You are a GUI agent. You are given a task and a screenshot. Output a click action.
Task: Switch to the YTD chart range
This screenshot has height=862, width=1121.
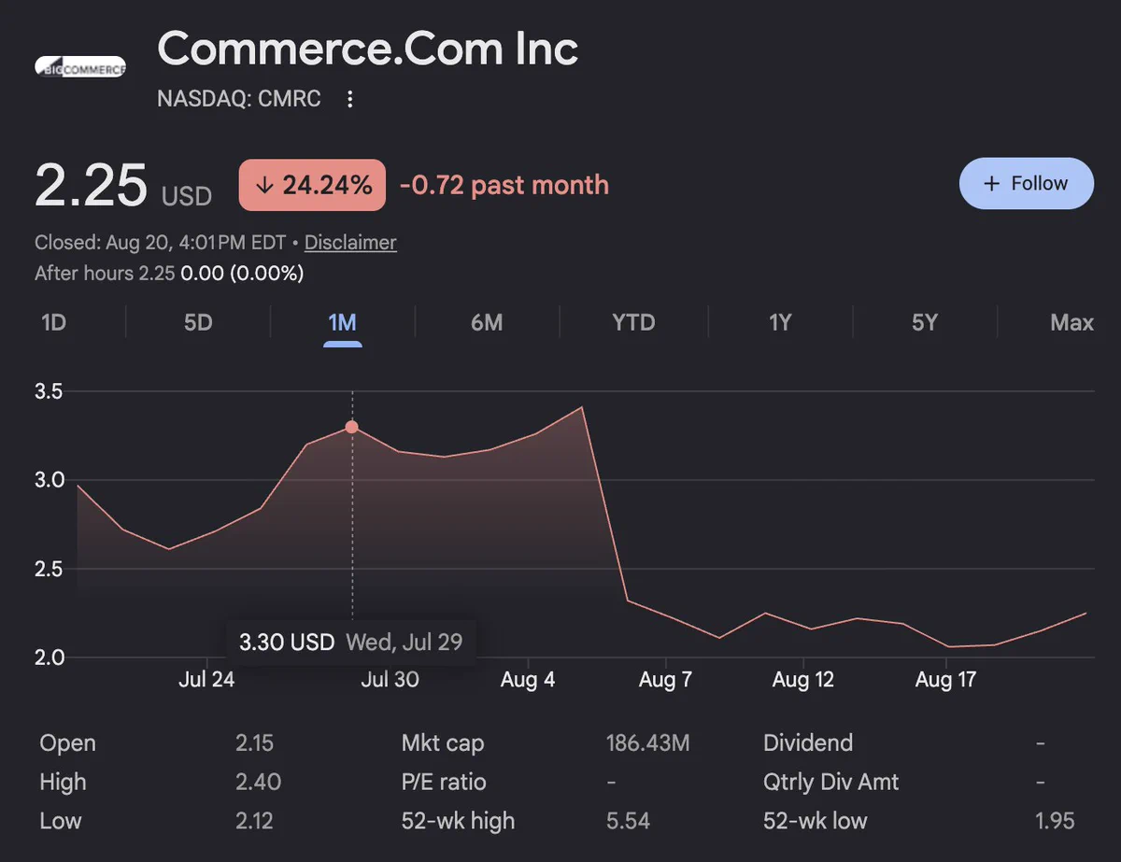(x=633, y=323)
